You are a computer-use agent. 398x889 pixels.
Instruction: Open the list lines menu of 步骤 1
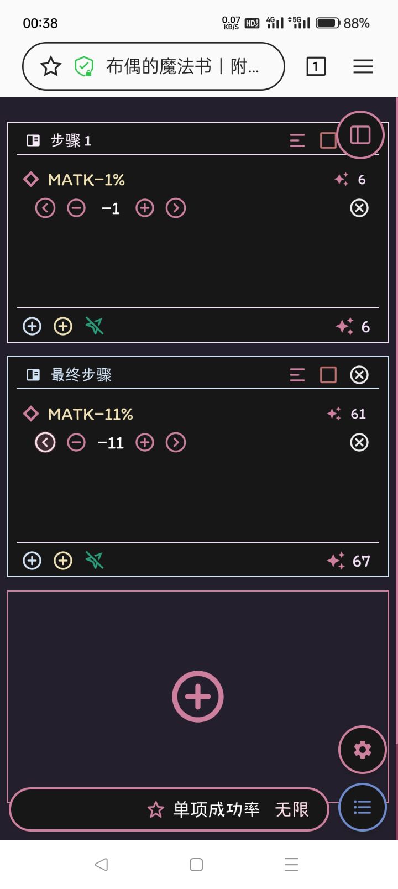click(297, 140)
